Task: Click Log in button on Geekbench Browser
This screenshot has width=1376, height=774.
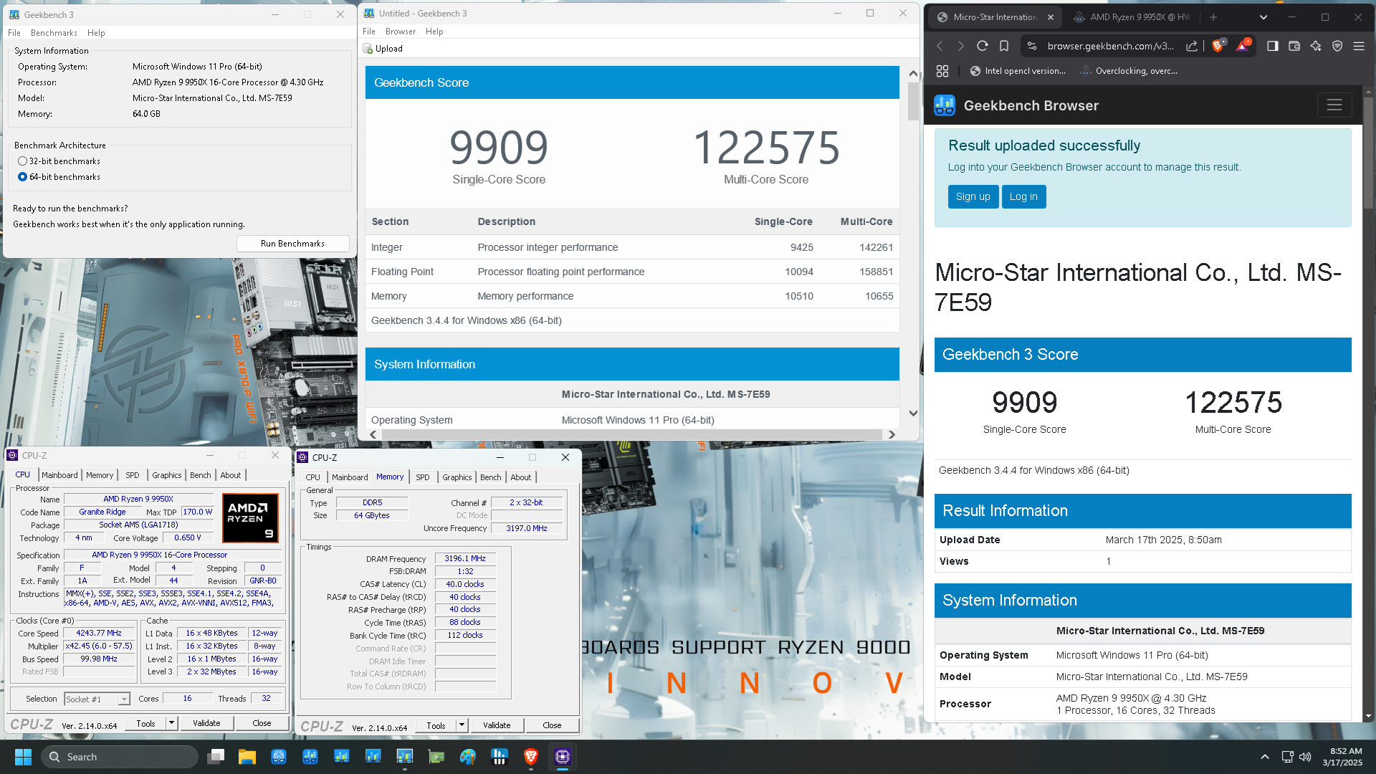Action: tap(1023, 196)
